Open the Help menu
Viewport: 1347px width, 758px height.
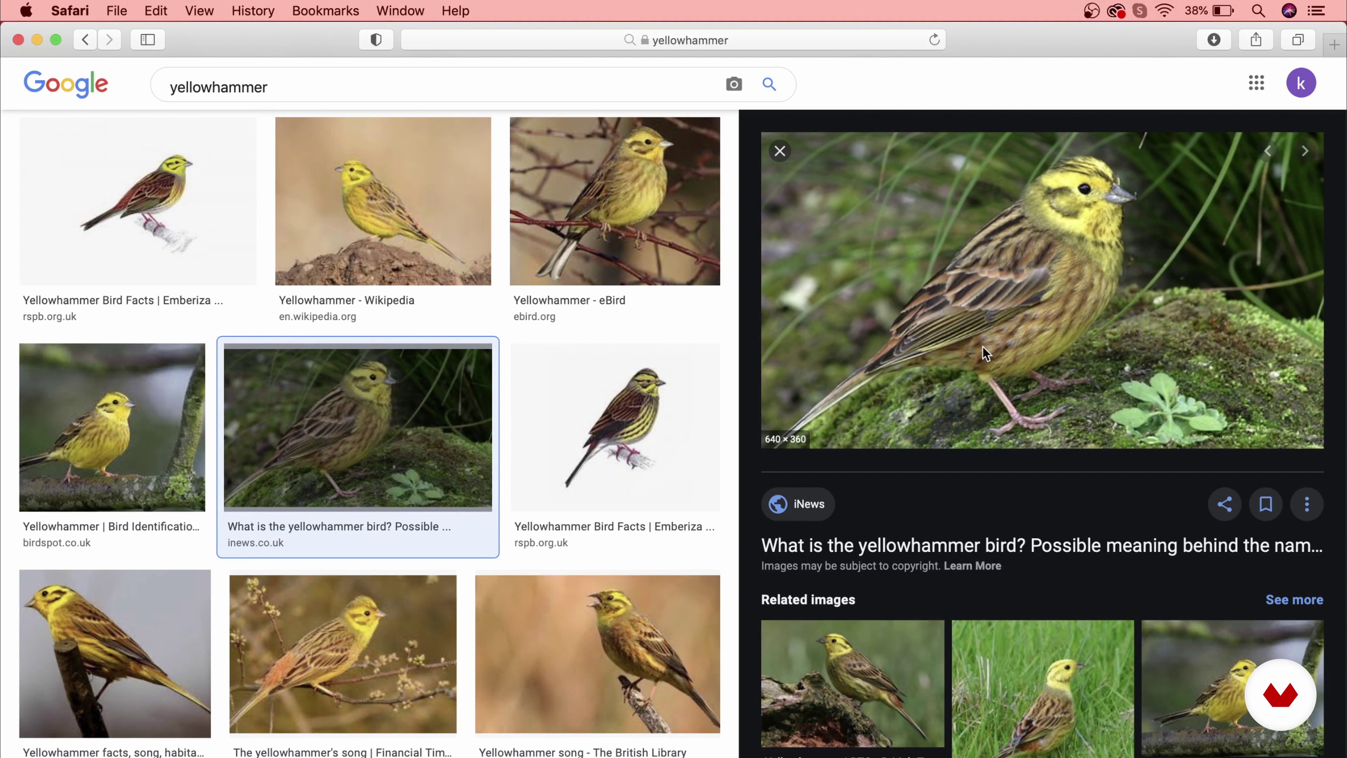[x=455, y=11]
